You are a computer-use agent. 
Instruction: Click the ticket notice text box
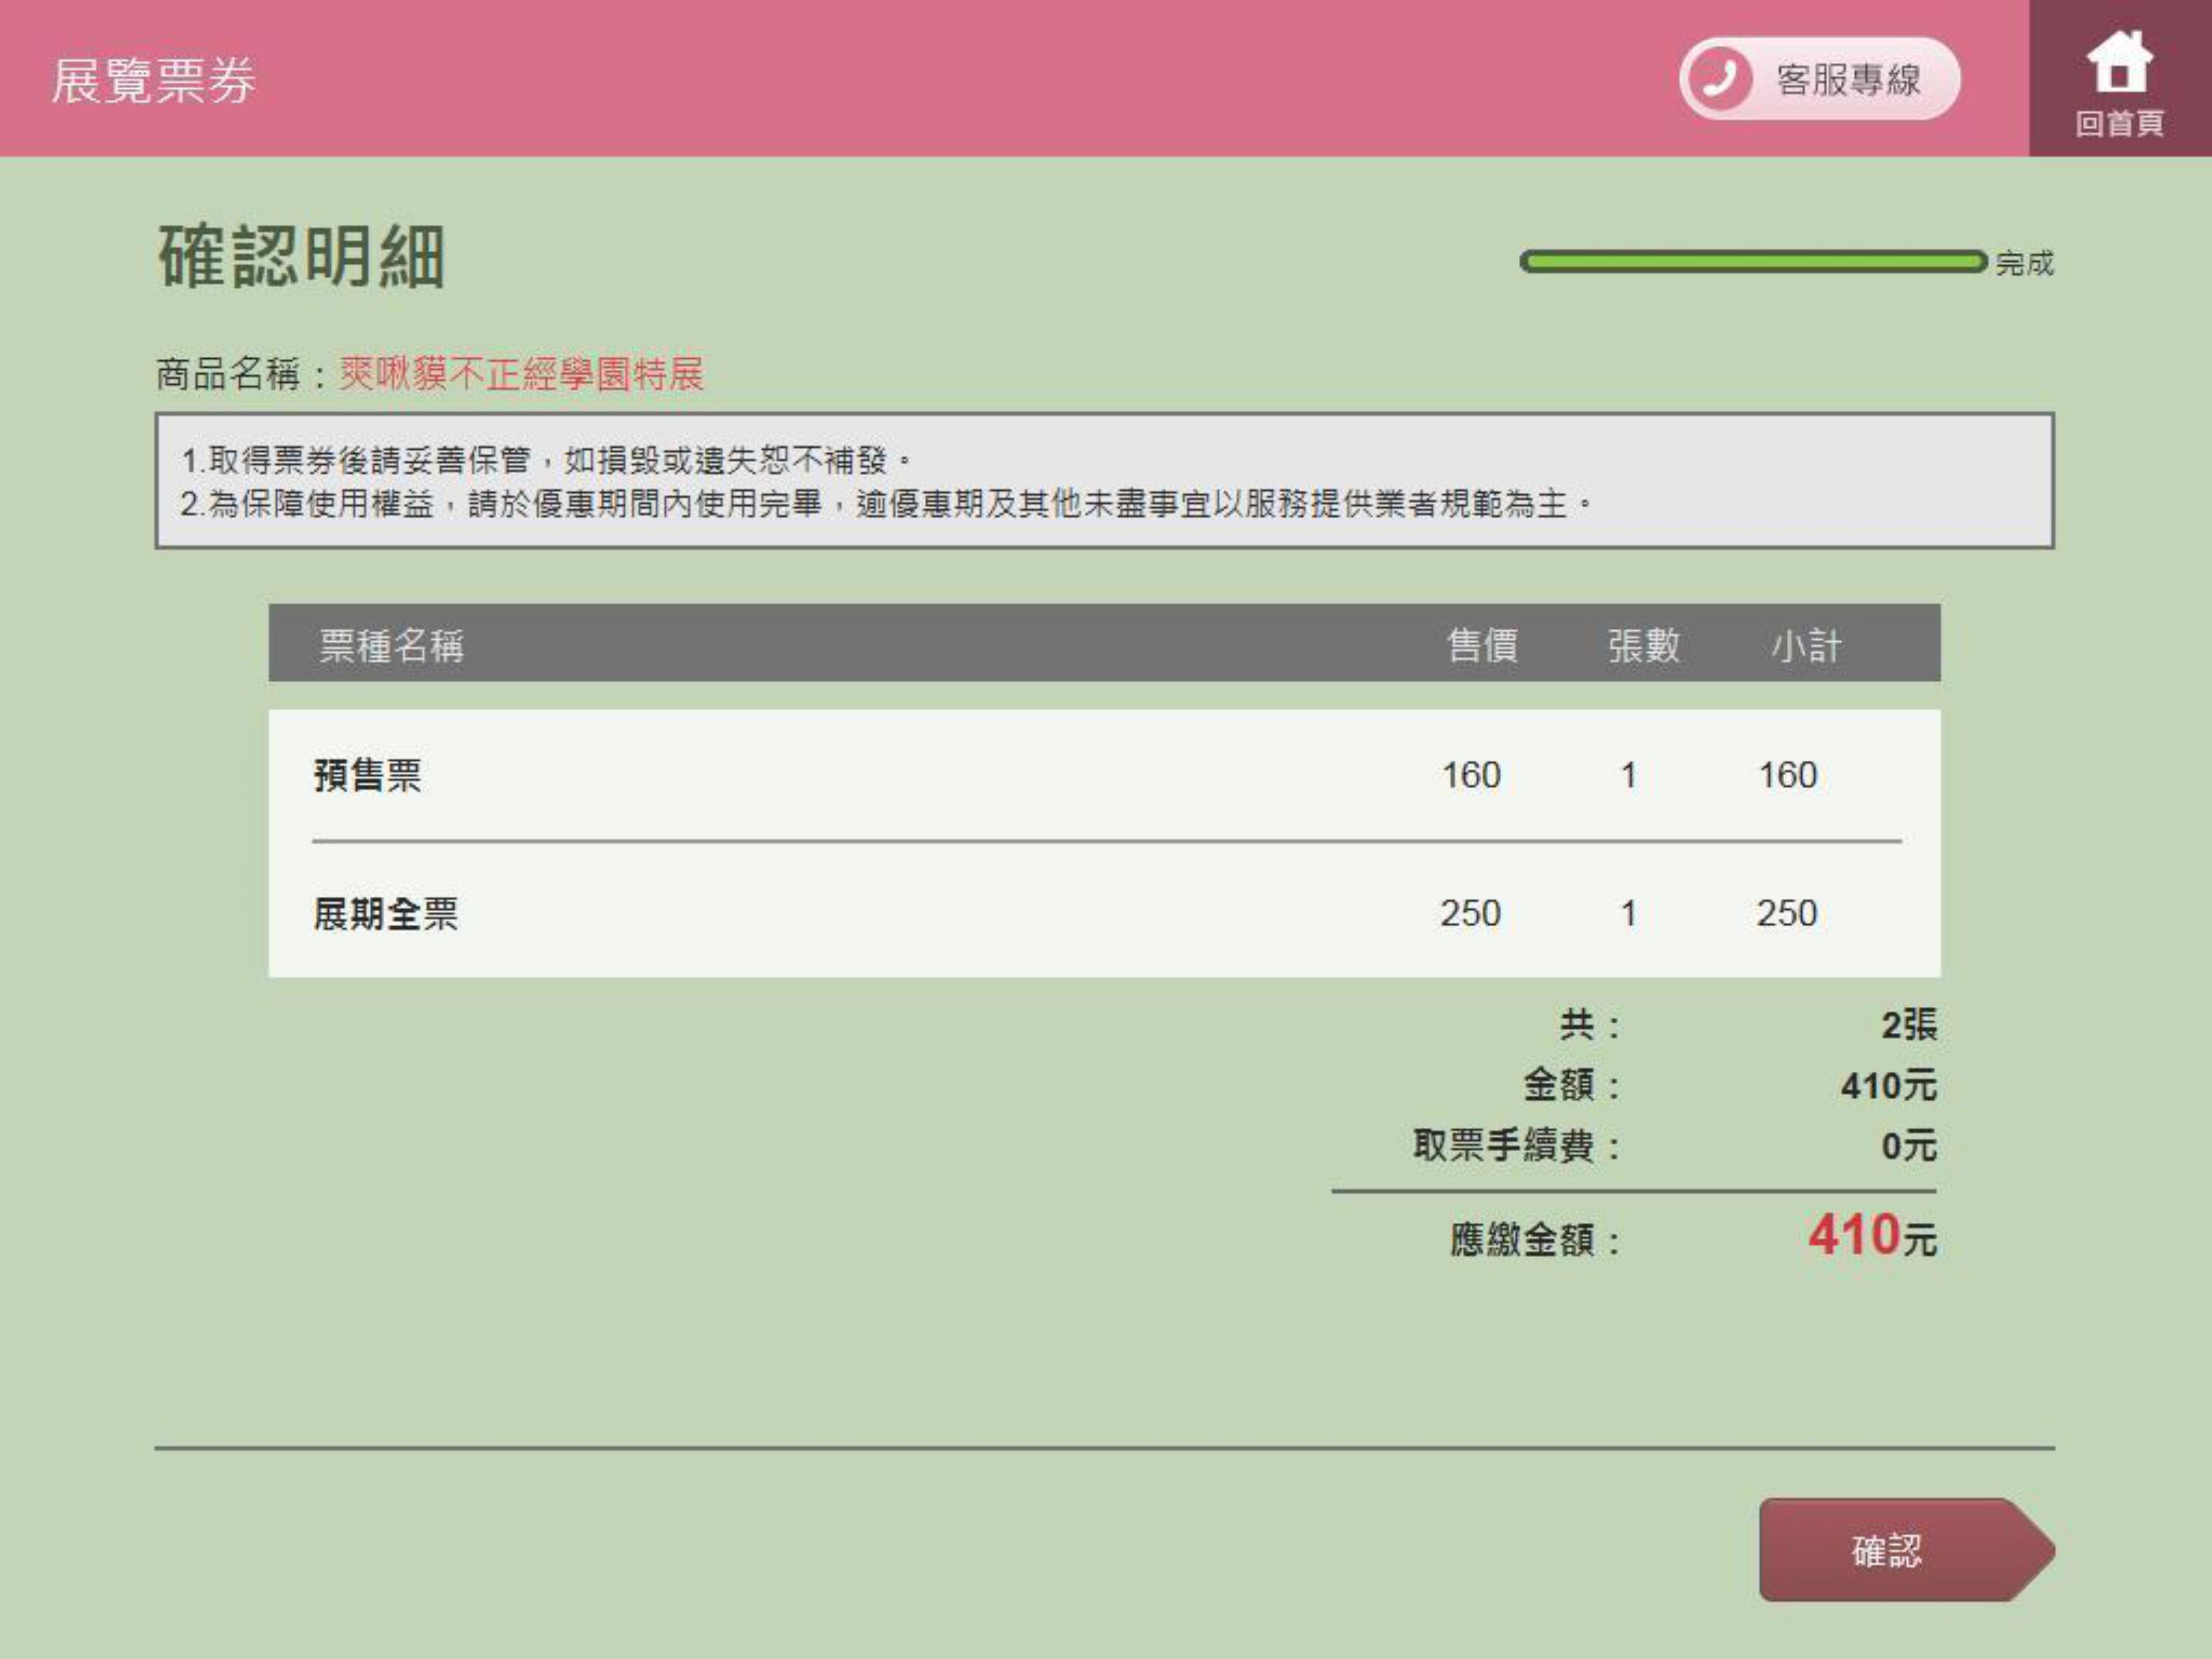click(x=1104, y=481)
